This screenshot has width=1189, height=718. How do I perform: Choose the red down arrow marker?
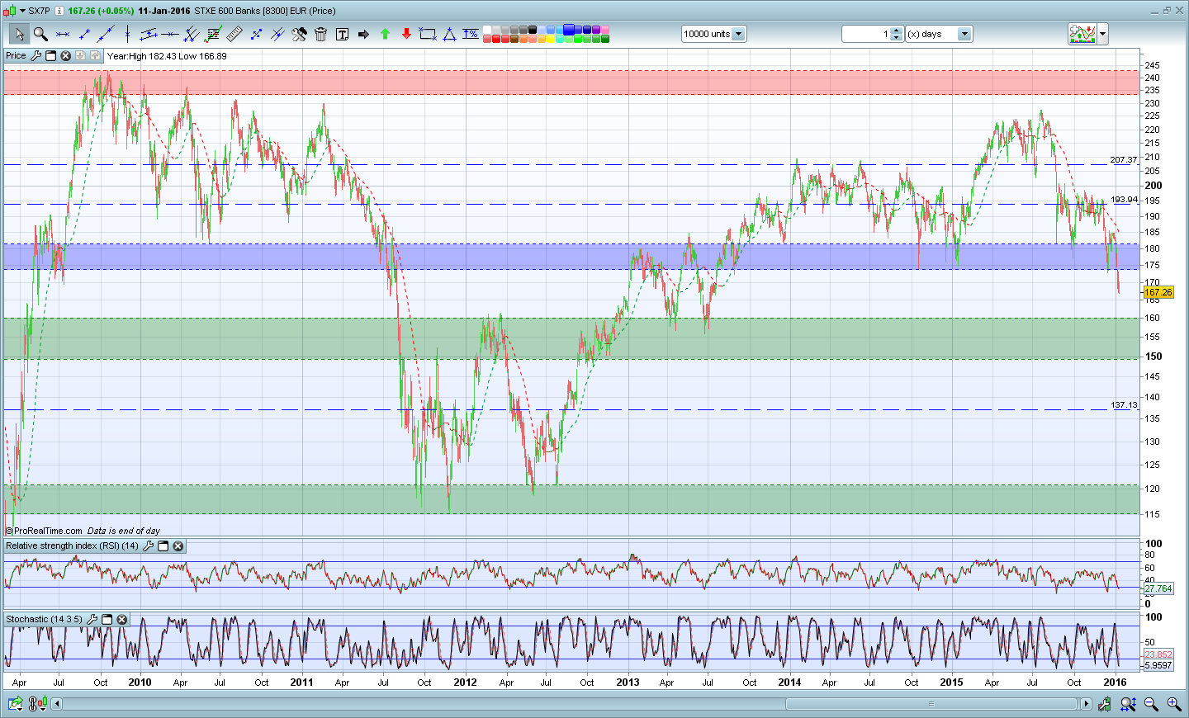(406, 34)
